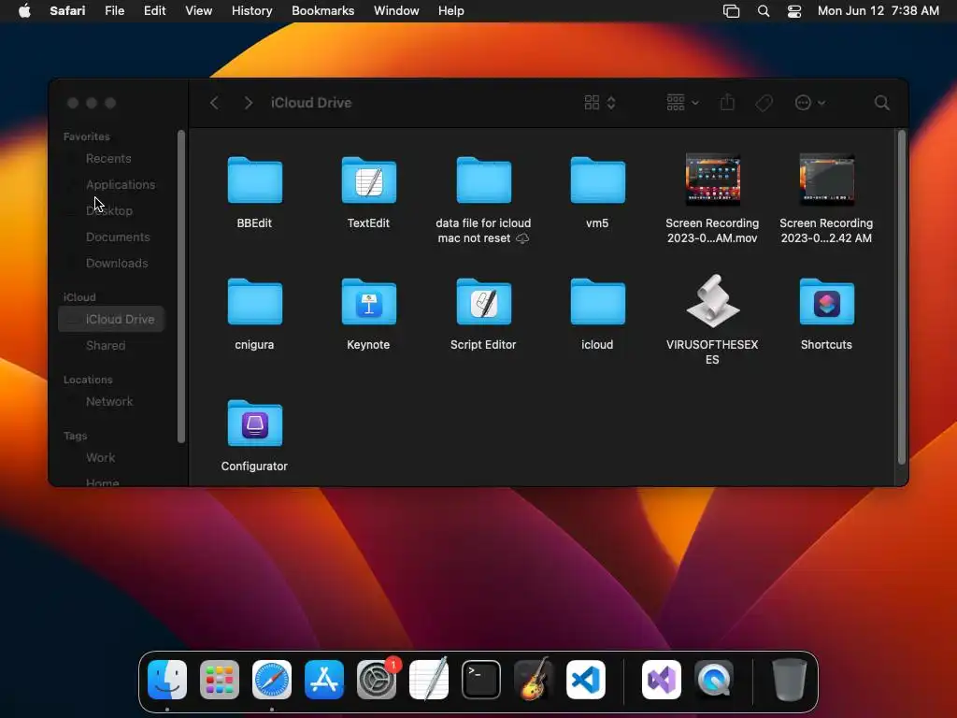957x718 pixels.
Task: Open Launchpad from the Dock
Action: pyautogui.click(x=220, y=680)
